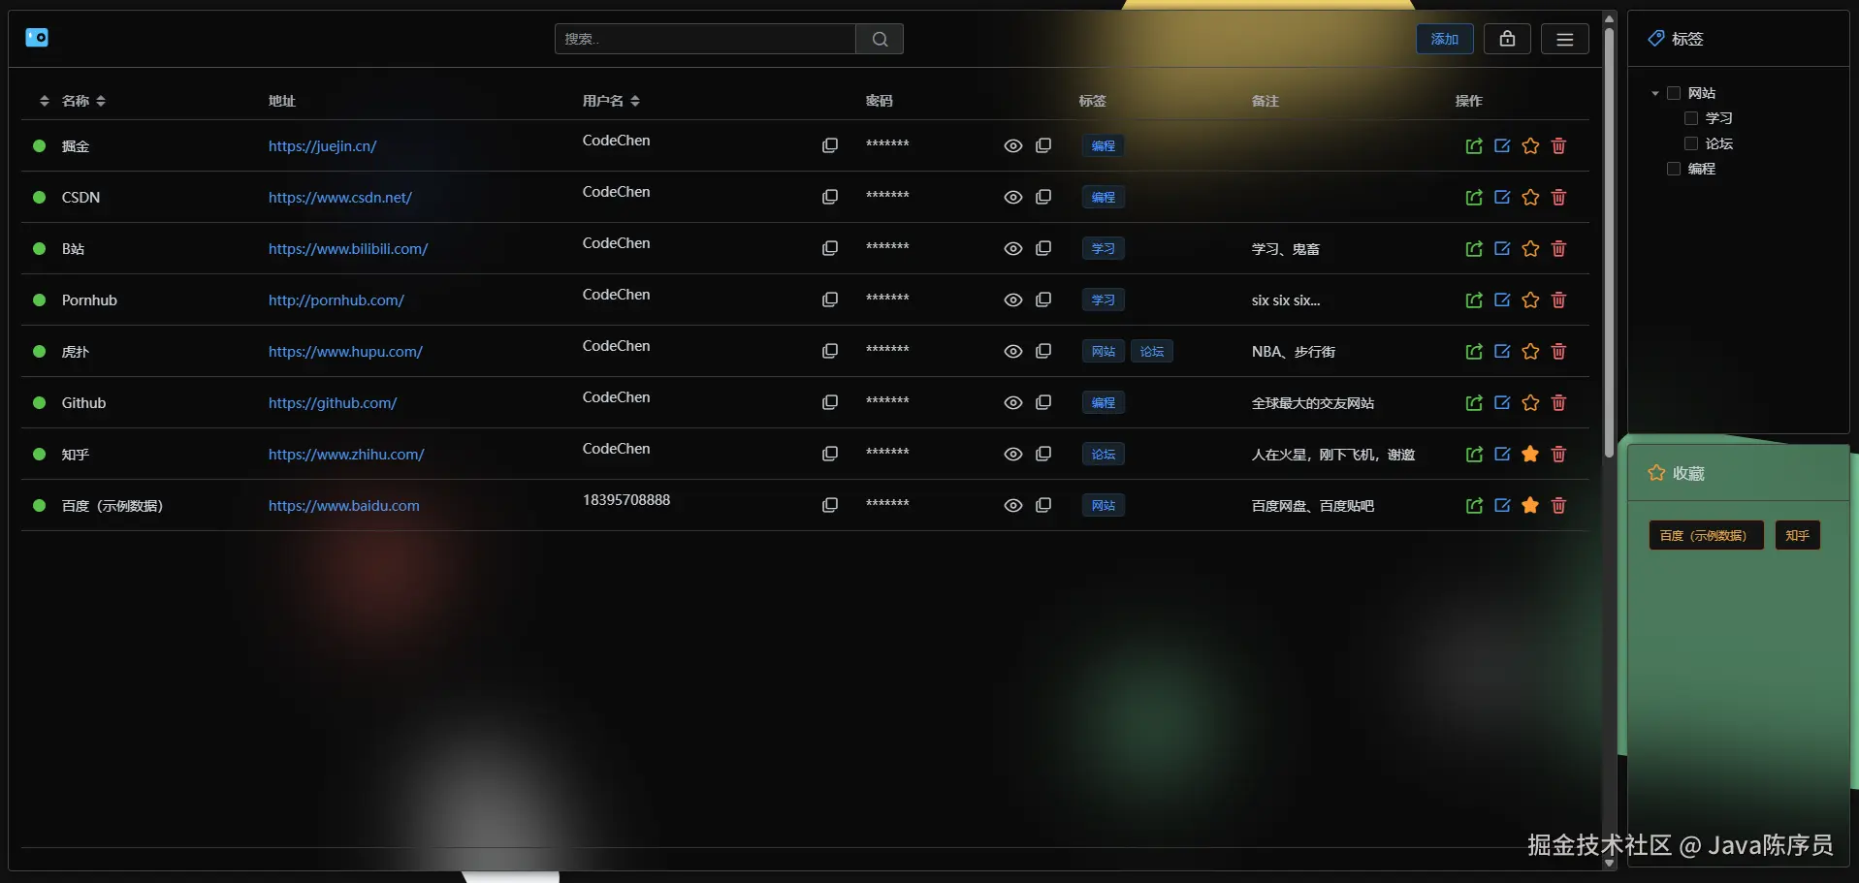Screen dimensions: 1859x883
Task: Open link icon for 百度 row
Action: point(1474,505)
